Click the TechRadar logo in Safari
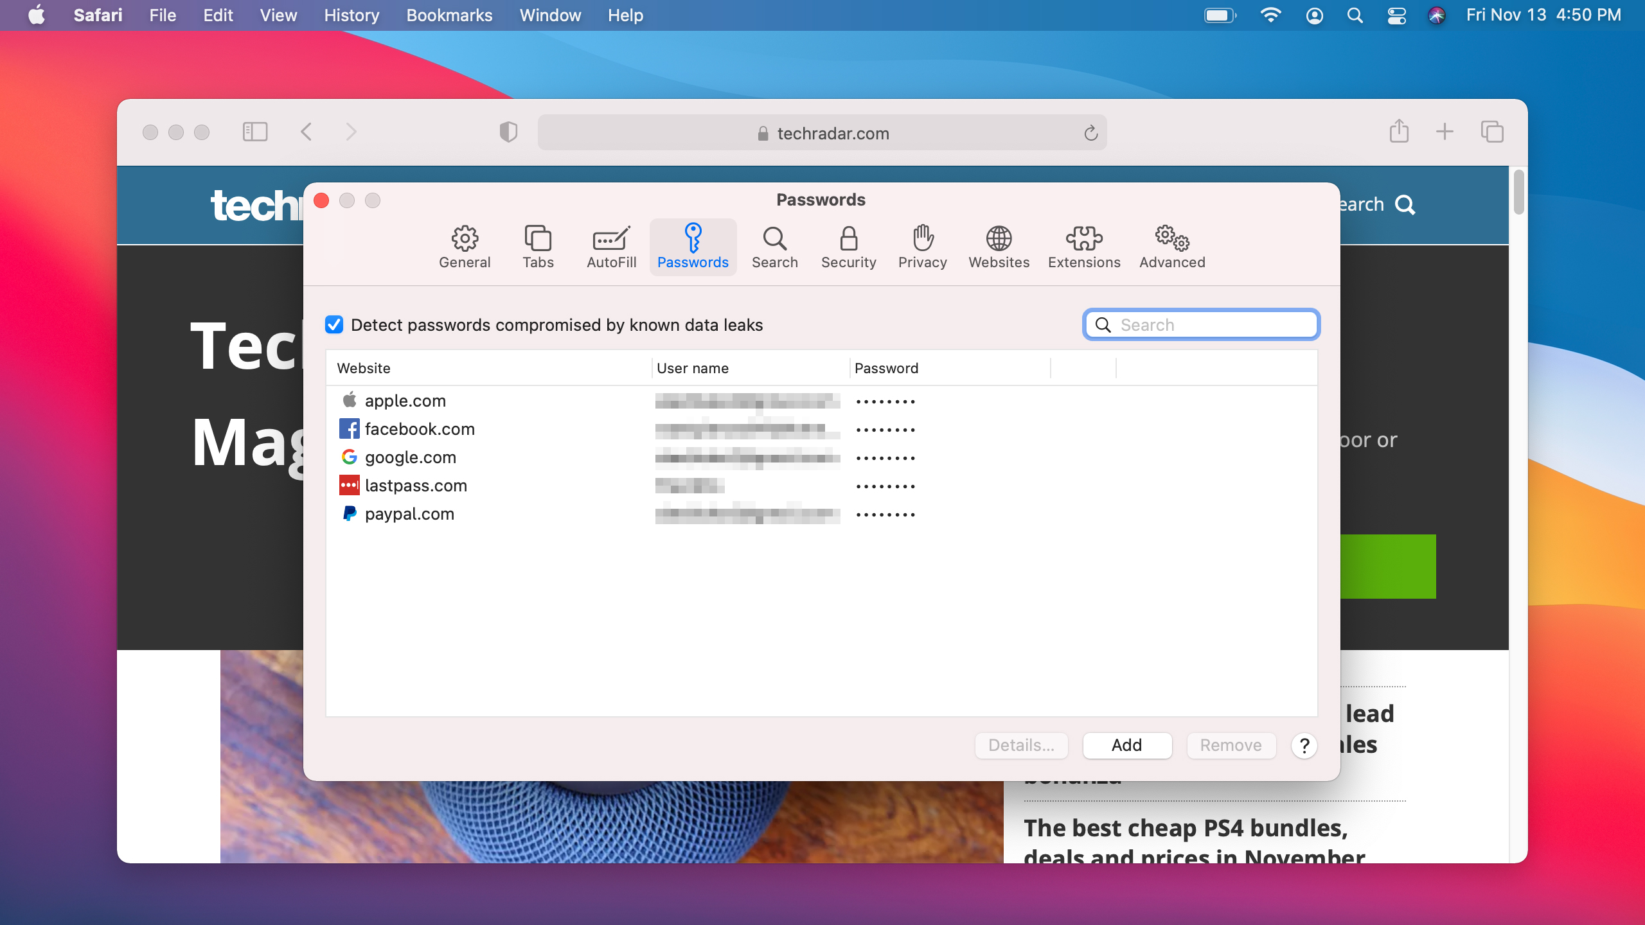This screenshot has width=1645, height=925. [256, 206]
